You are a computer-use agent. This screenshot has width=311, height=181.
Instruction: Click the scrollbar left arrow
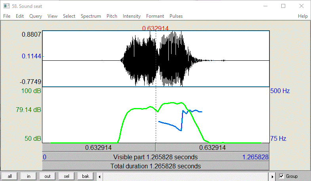(99, 177)
